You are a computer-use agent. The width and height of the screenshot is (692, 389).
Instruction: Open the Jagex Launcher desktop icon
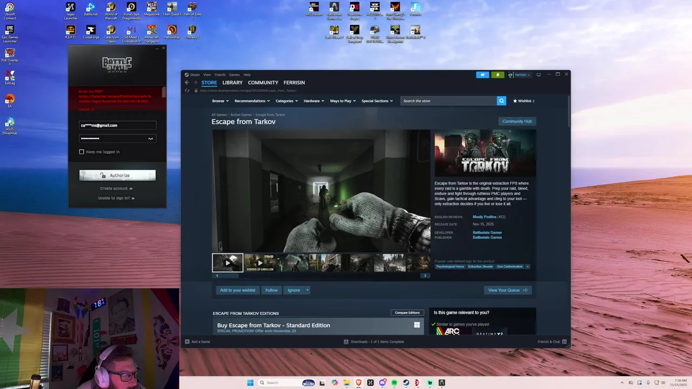click(71, 11)
